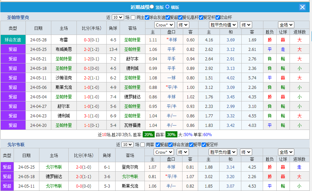
Task: Toggle 同客 checkbox for 戈尔韦联
Action: (143, 145)
